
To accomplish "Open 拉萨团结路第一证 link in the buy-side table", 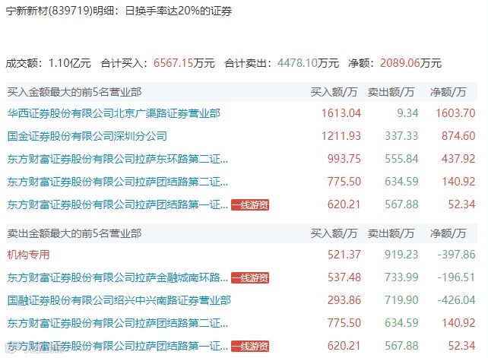I will 118,204.
